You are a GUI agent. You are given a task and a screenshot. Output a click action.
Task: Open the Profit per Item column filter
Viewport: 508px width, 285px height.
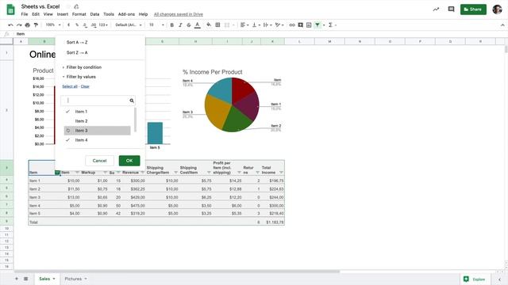click(239, 173)
